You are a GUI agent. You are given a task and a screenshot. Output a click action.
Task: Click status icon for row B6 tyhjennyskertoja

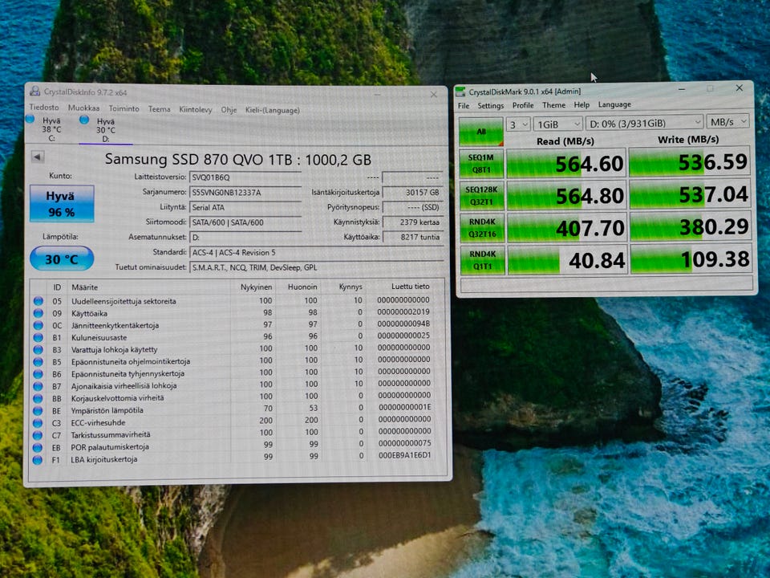pyautogui.click(x=38, y=373)
